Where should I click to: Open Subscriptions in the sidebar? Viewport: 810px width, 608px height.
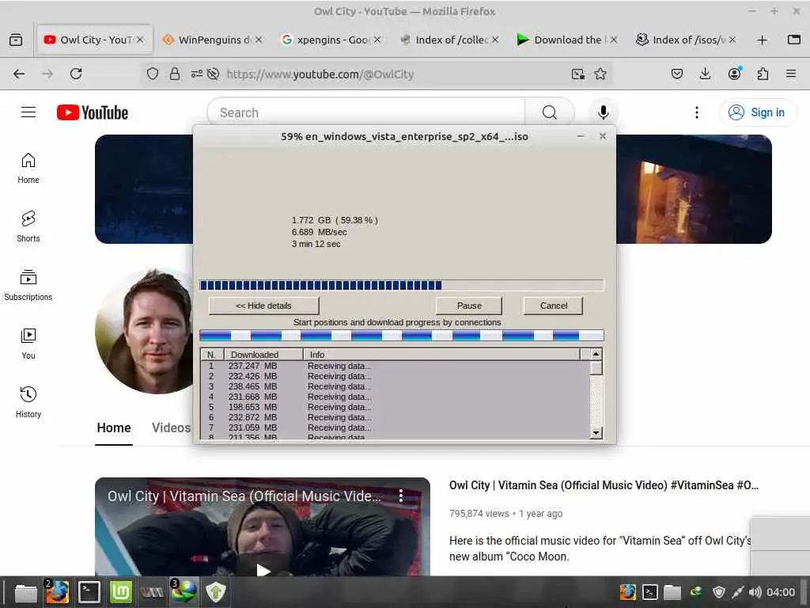[x=28, y=285]
